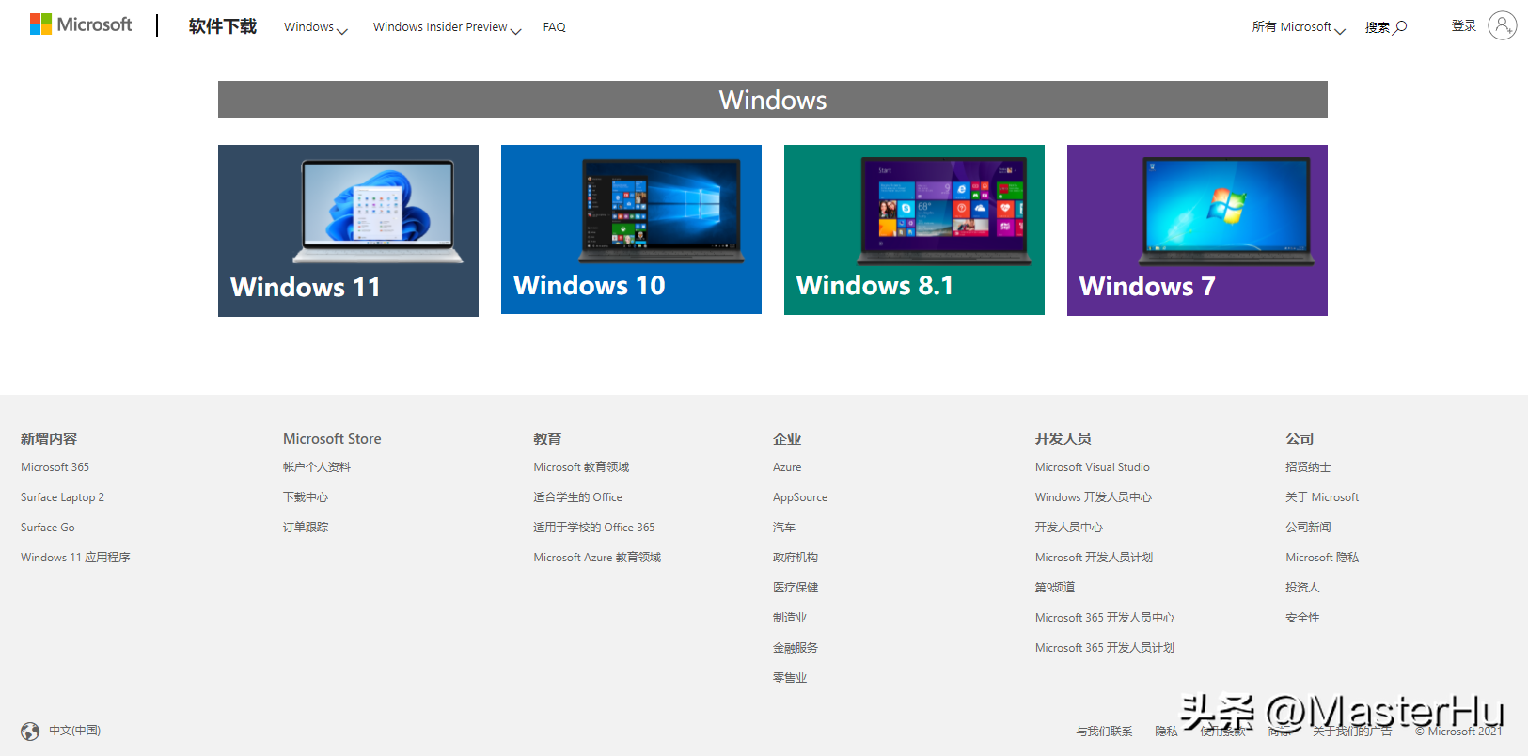The width and height of the screenshot is (1528, 756).
Task: Expand the Windows dropdown menu
Action: pyautogui.click(x=315, y=27)
